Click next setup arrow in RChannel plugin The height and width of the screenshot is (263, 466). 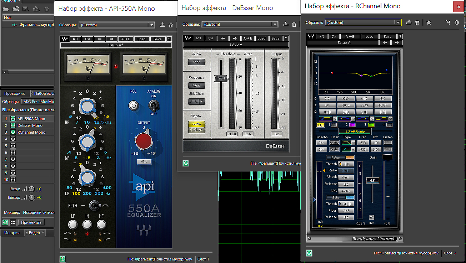click(396, 42)
